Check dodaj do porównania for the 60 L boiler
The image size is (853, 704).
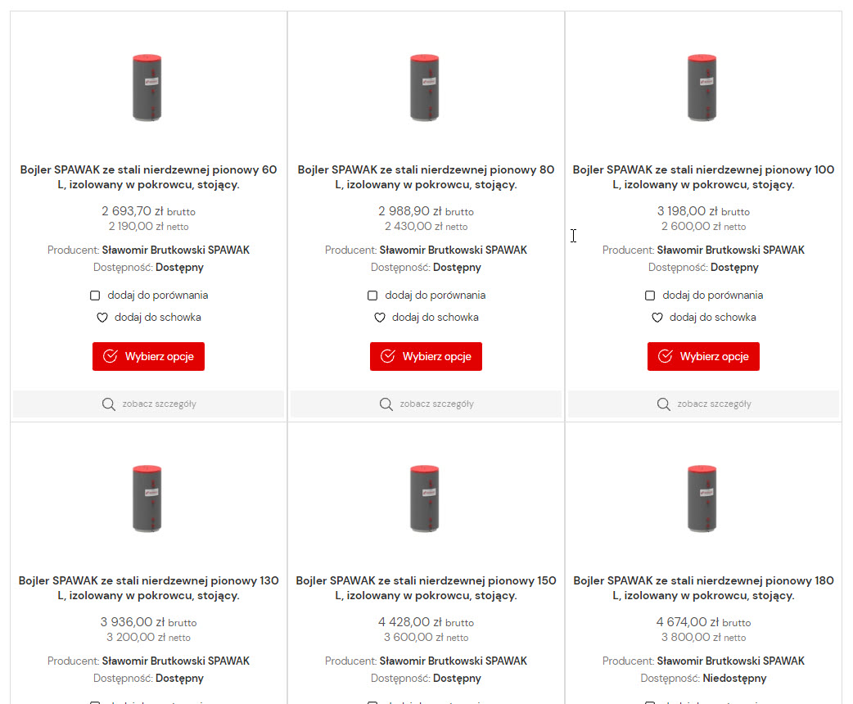coord(95,295)
